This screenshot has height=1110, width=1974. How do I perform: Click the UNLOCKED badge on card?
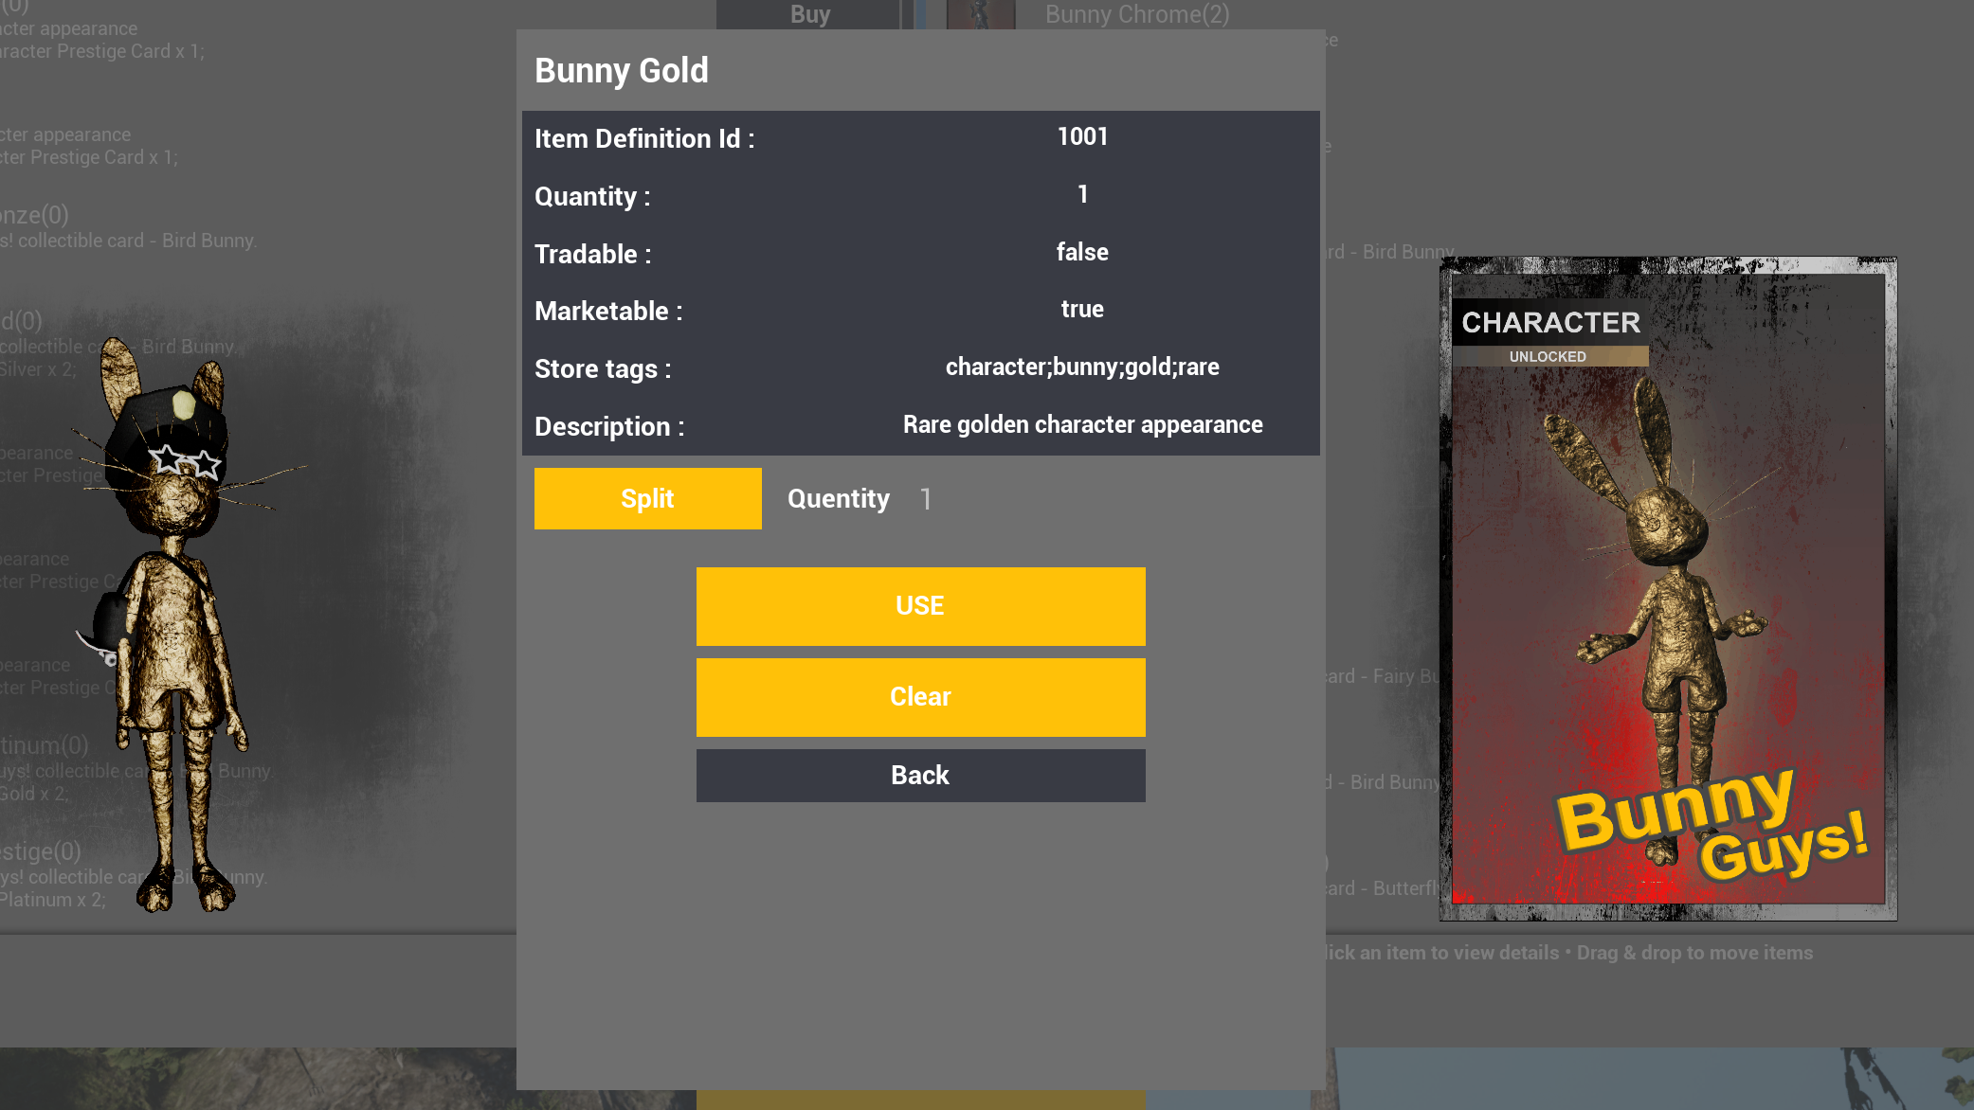pos(1548,356)
